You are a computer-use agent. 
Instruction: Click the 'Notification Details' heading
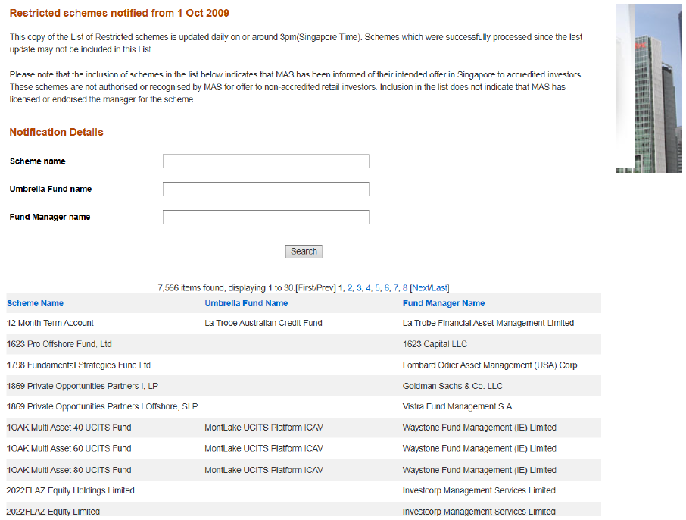click(57, 133)
